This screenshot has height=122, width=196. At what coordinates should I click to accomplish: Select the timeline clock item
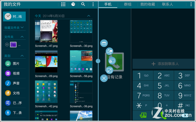coord(14,16)
